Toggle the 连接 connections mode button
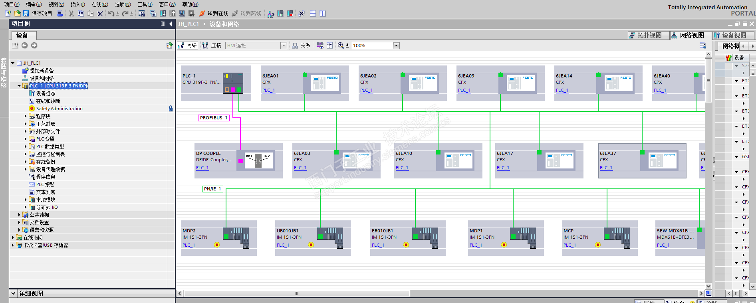This screenshot has height=303, width=756. (212, 46)
